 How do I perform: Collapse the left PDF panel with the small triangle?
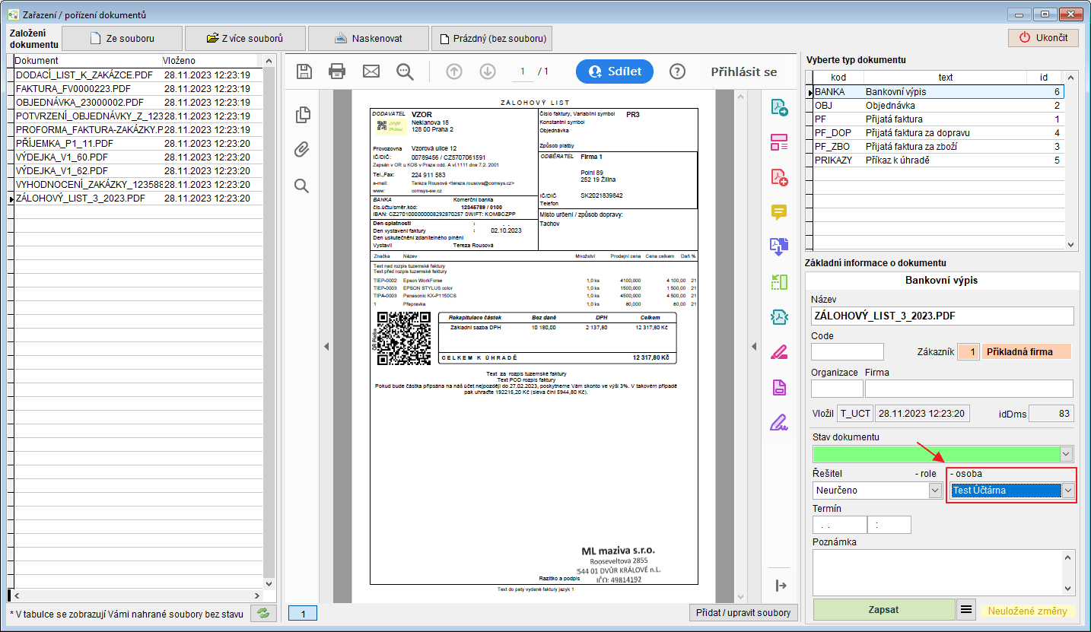pos(326,346)
